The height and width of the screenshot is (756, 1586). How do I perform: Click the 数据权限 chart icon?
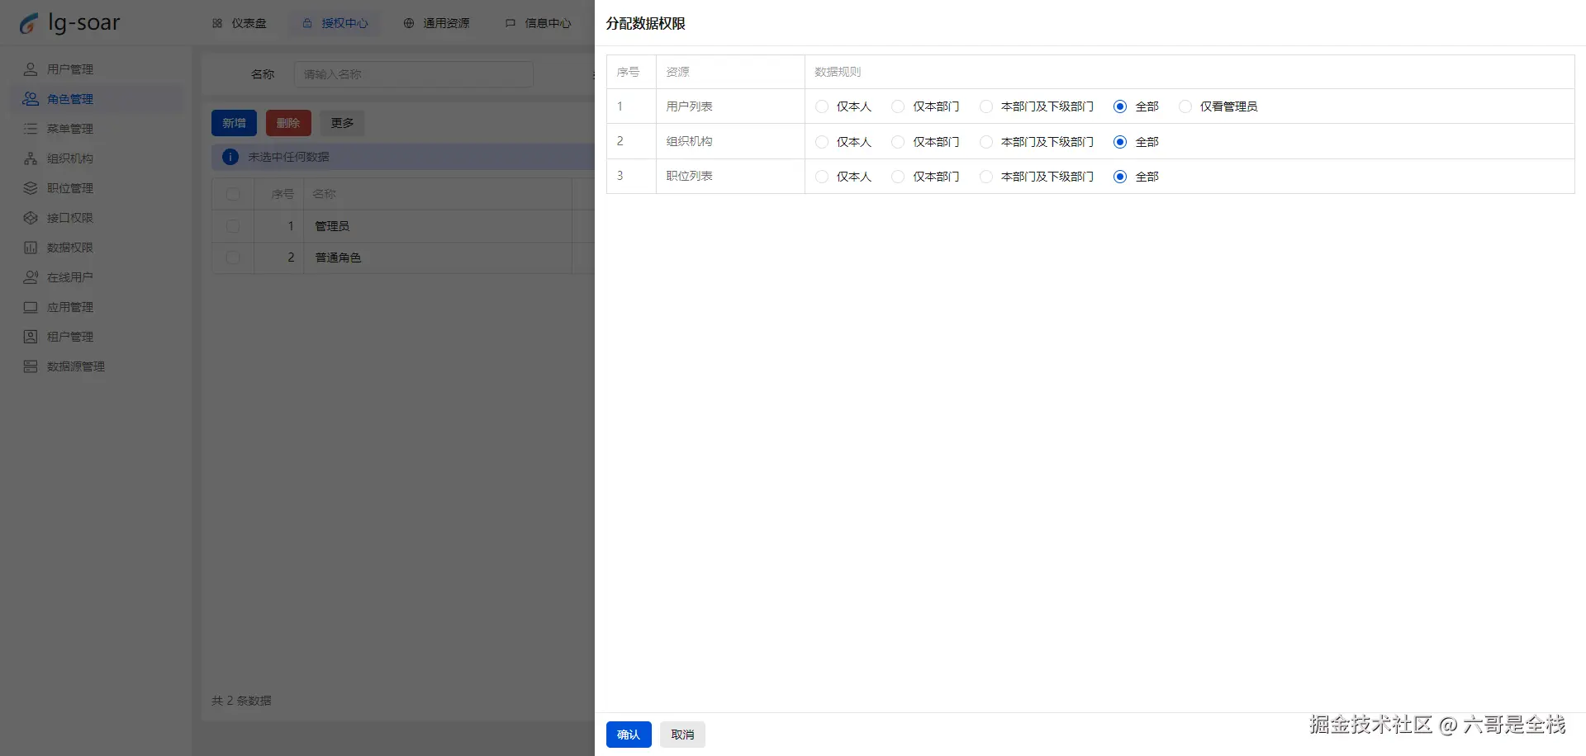point(31,248)
